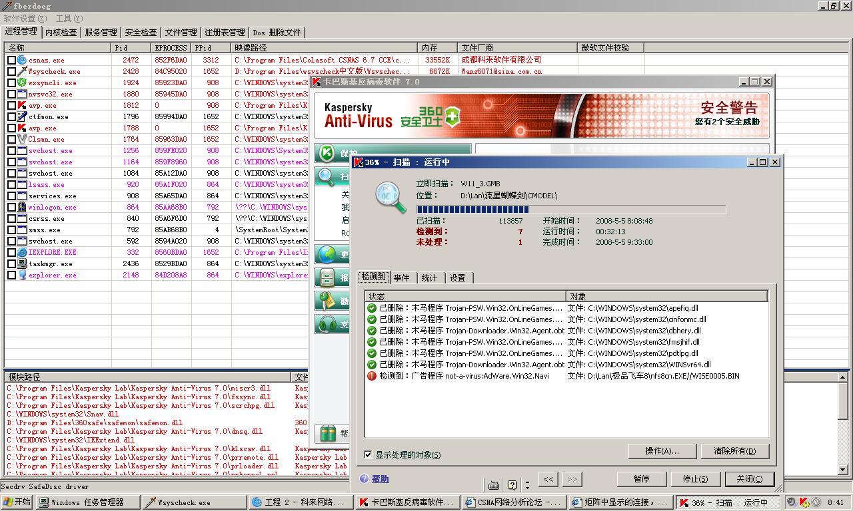Click the update globe sidebar icon
Screen dimensions: 853x511
point(327,254)
